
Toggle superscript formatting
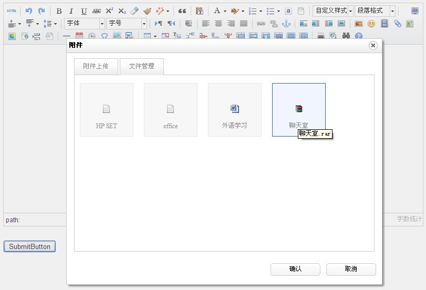point(109,11)
